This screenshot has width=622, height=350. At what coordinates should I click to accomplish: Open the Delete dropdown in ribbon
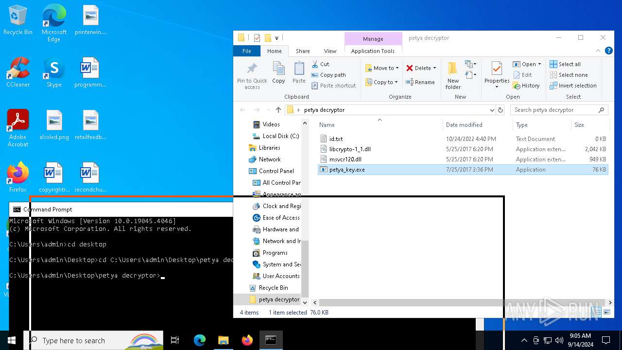point(421,68)
